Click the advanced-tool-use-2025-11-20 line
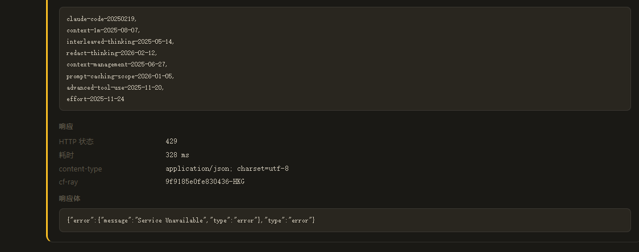This screenshot has width=639, height=252. [x=115, y=87]
